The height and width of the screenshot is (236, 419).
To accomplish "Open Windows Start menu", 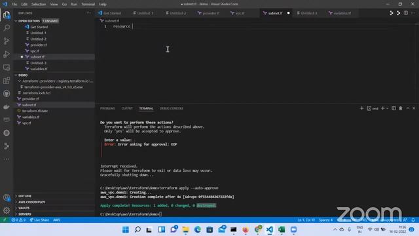I will (126, 229).
